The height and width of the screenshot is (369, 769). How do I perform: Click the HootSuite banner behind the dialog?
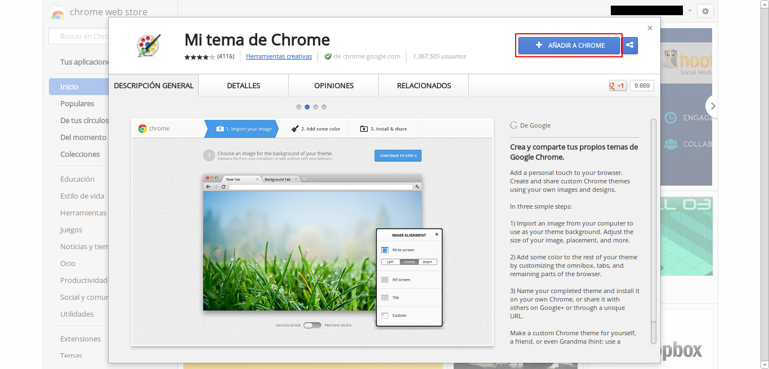point(686,107)
